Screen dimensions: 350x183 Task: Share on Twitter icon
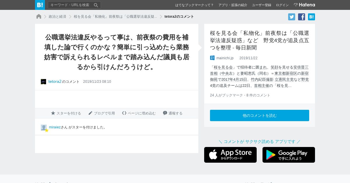292,17
